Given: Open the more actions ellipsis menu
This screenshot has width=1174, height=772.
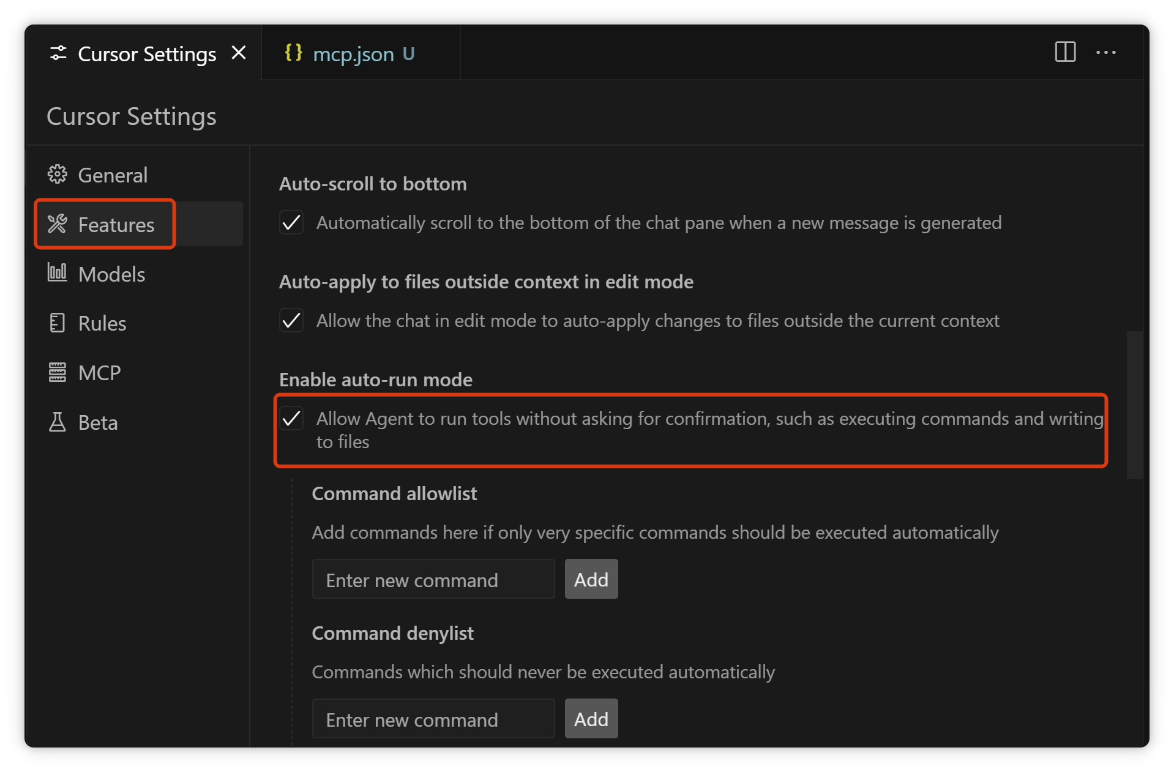Looking at the screenshot, I should coord(1105,53).
